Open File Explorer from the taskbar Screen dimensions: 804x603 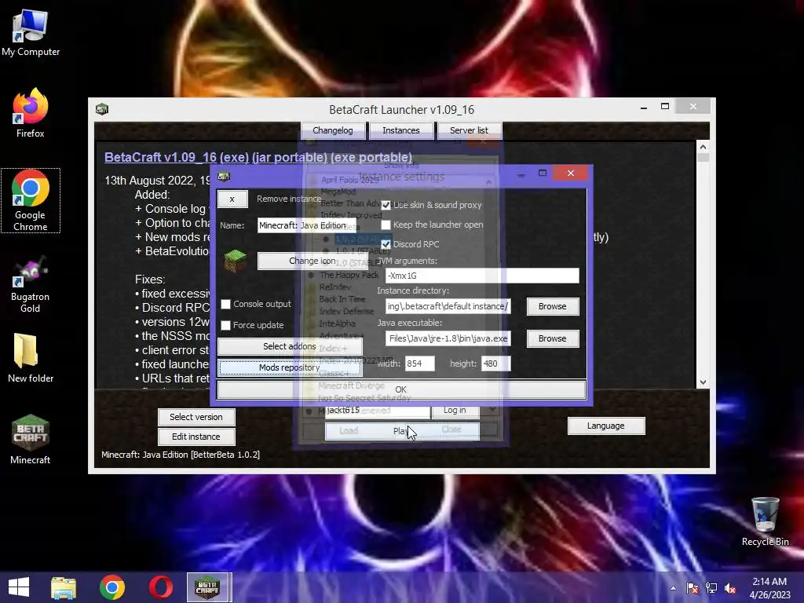(64, 587)
